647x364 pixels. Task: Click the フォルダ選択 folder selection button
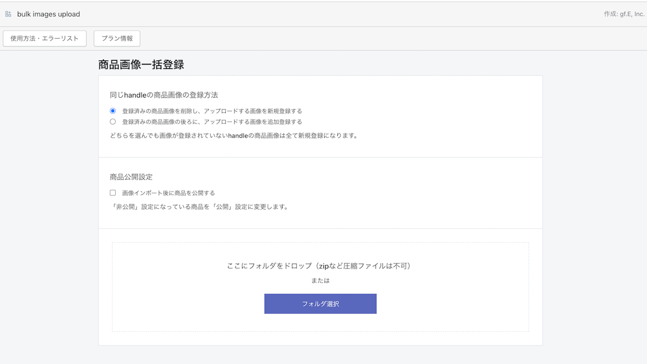(x=320, y=303)
